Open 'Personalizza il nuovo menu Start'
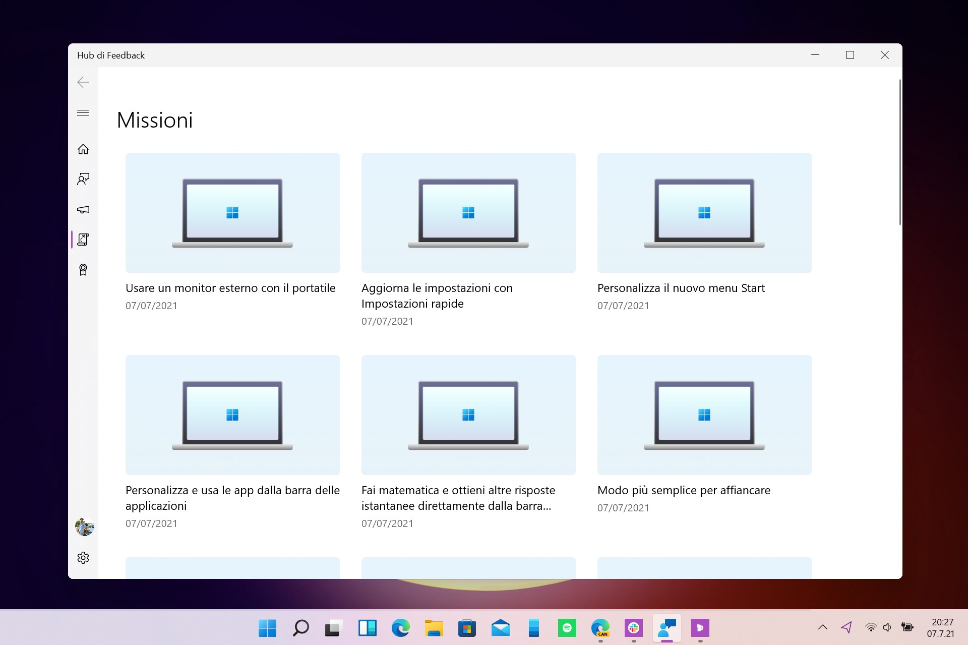Viewport: 968px width, 645px height. pyautogui.click(x=681, y=288)
